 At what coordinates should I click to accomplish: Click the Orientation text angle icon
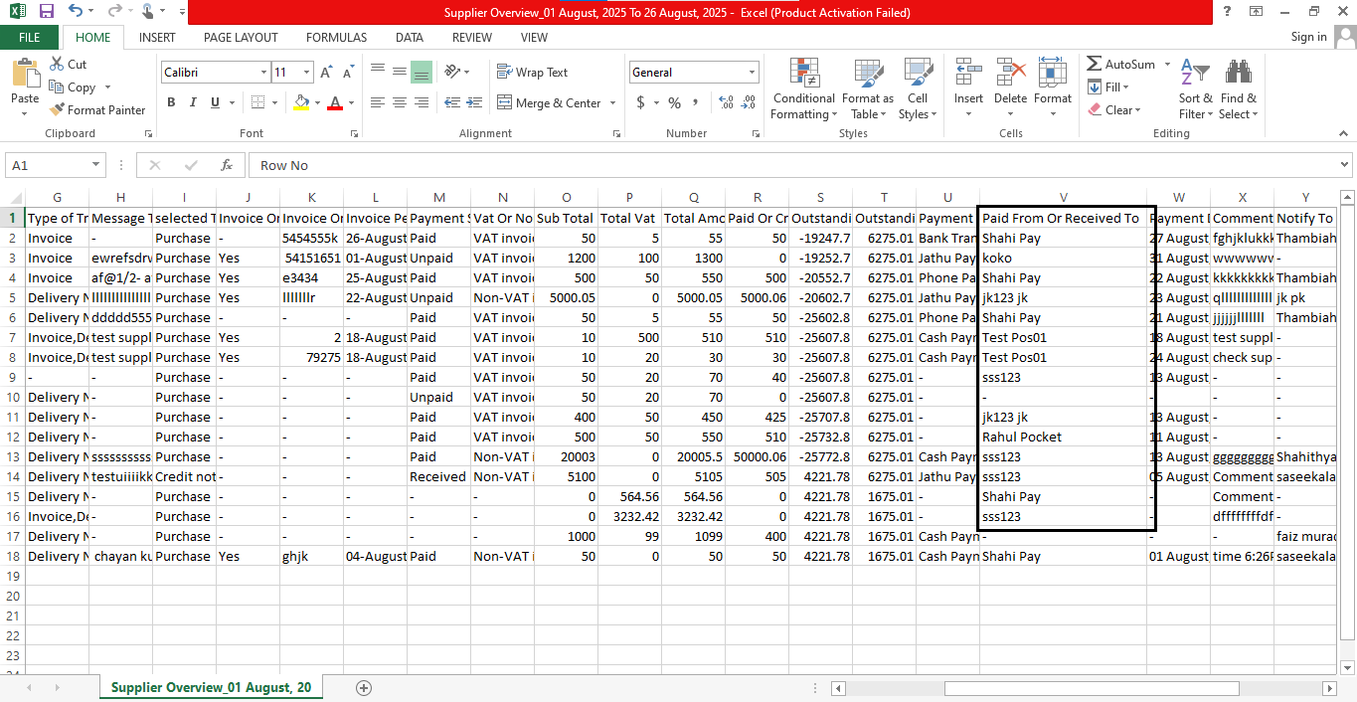click(x=454, y=72)
